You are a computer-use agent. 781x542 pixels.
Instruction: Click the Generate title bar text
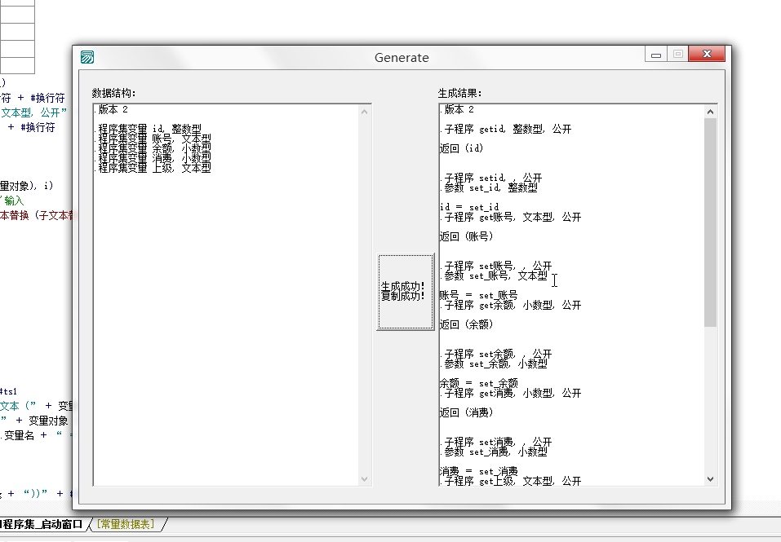402,58
